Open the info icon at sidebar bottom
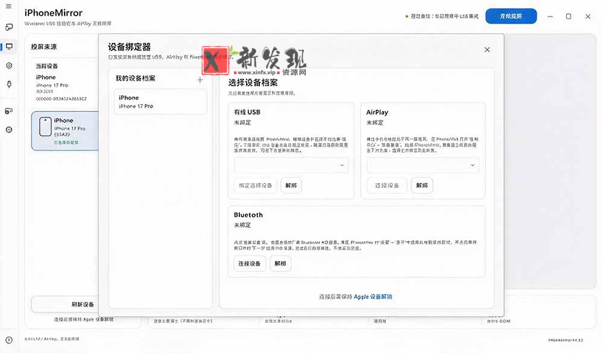603x353 pixels. point(9,340)
